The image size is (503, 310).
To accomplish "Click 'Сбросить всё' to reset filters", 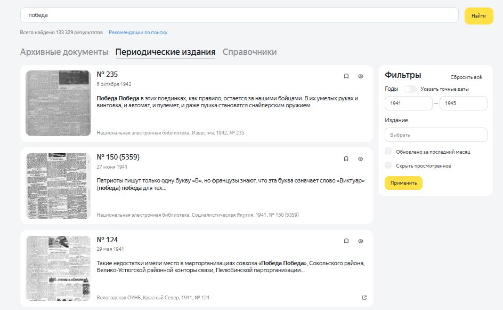I will point(466,77).
